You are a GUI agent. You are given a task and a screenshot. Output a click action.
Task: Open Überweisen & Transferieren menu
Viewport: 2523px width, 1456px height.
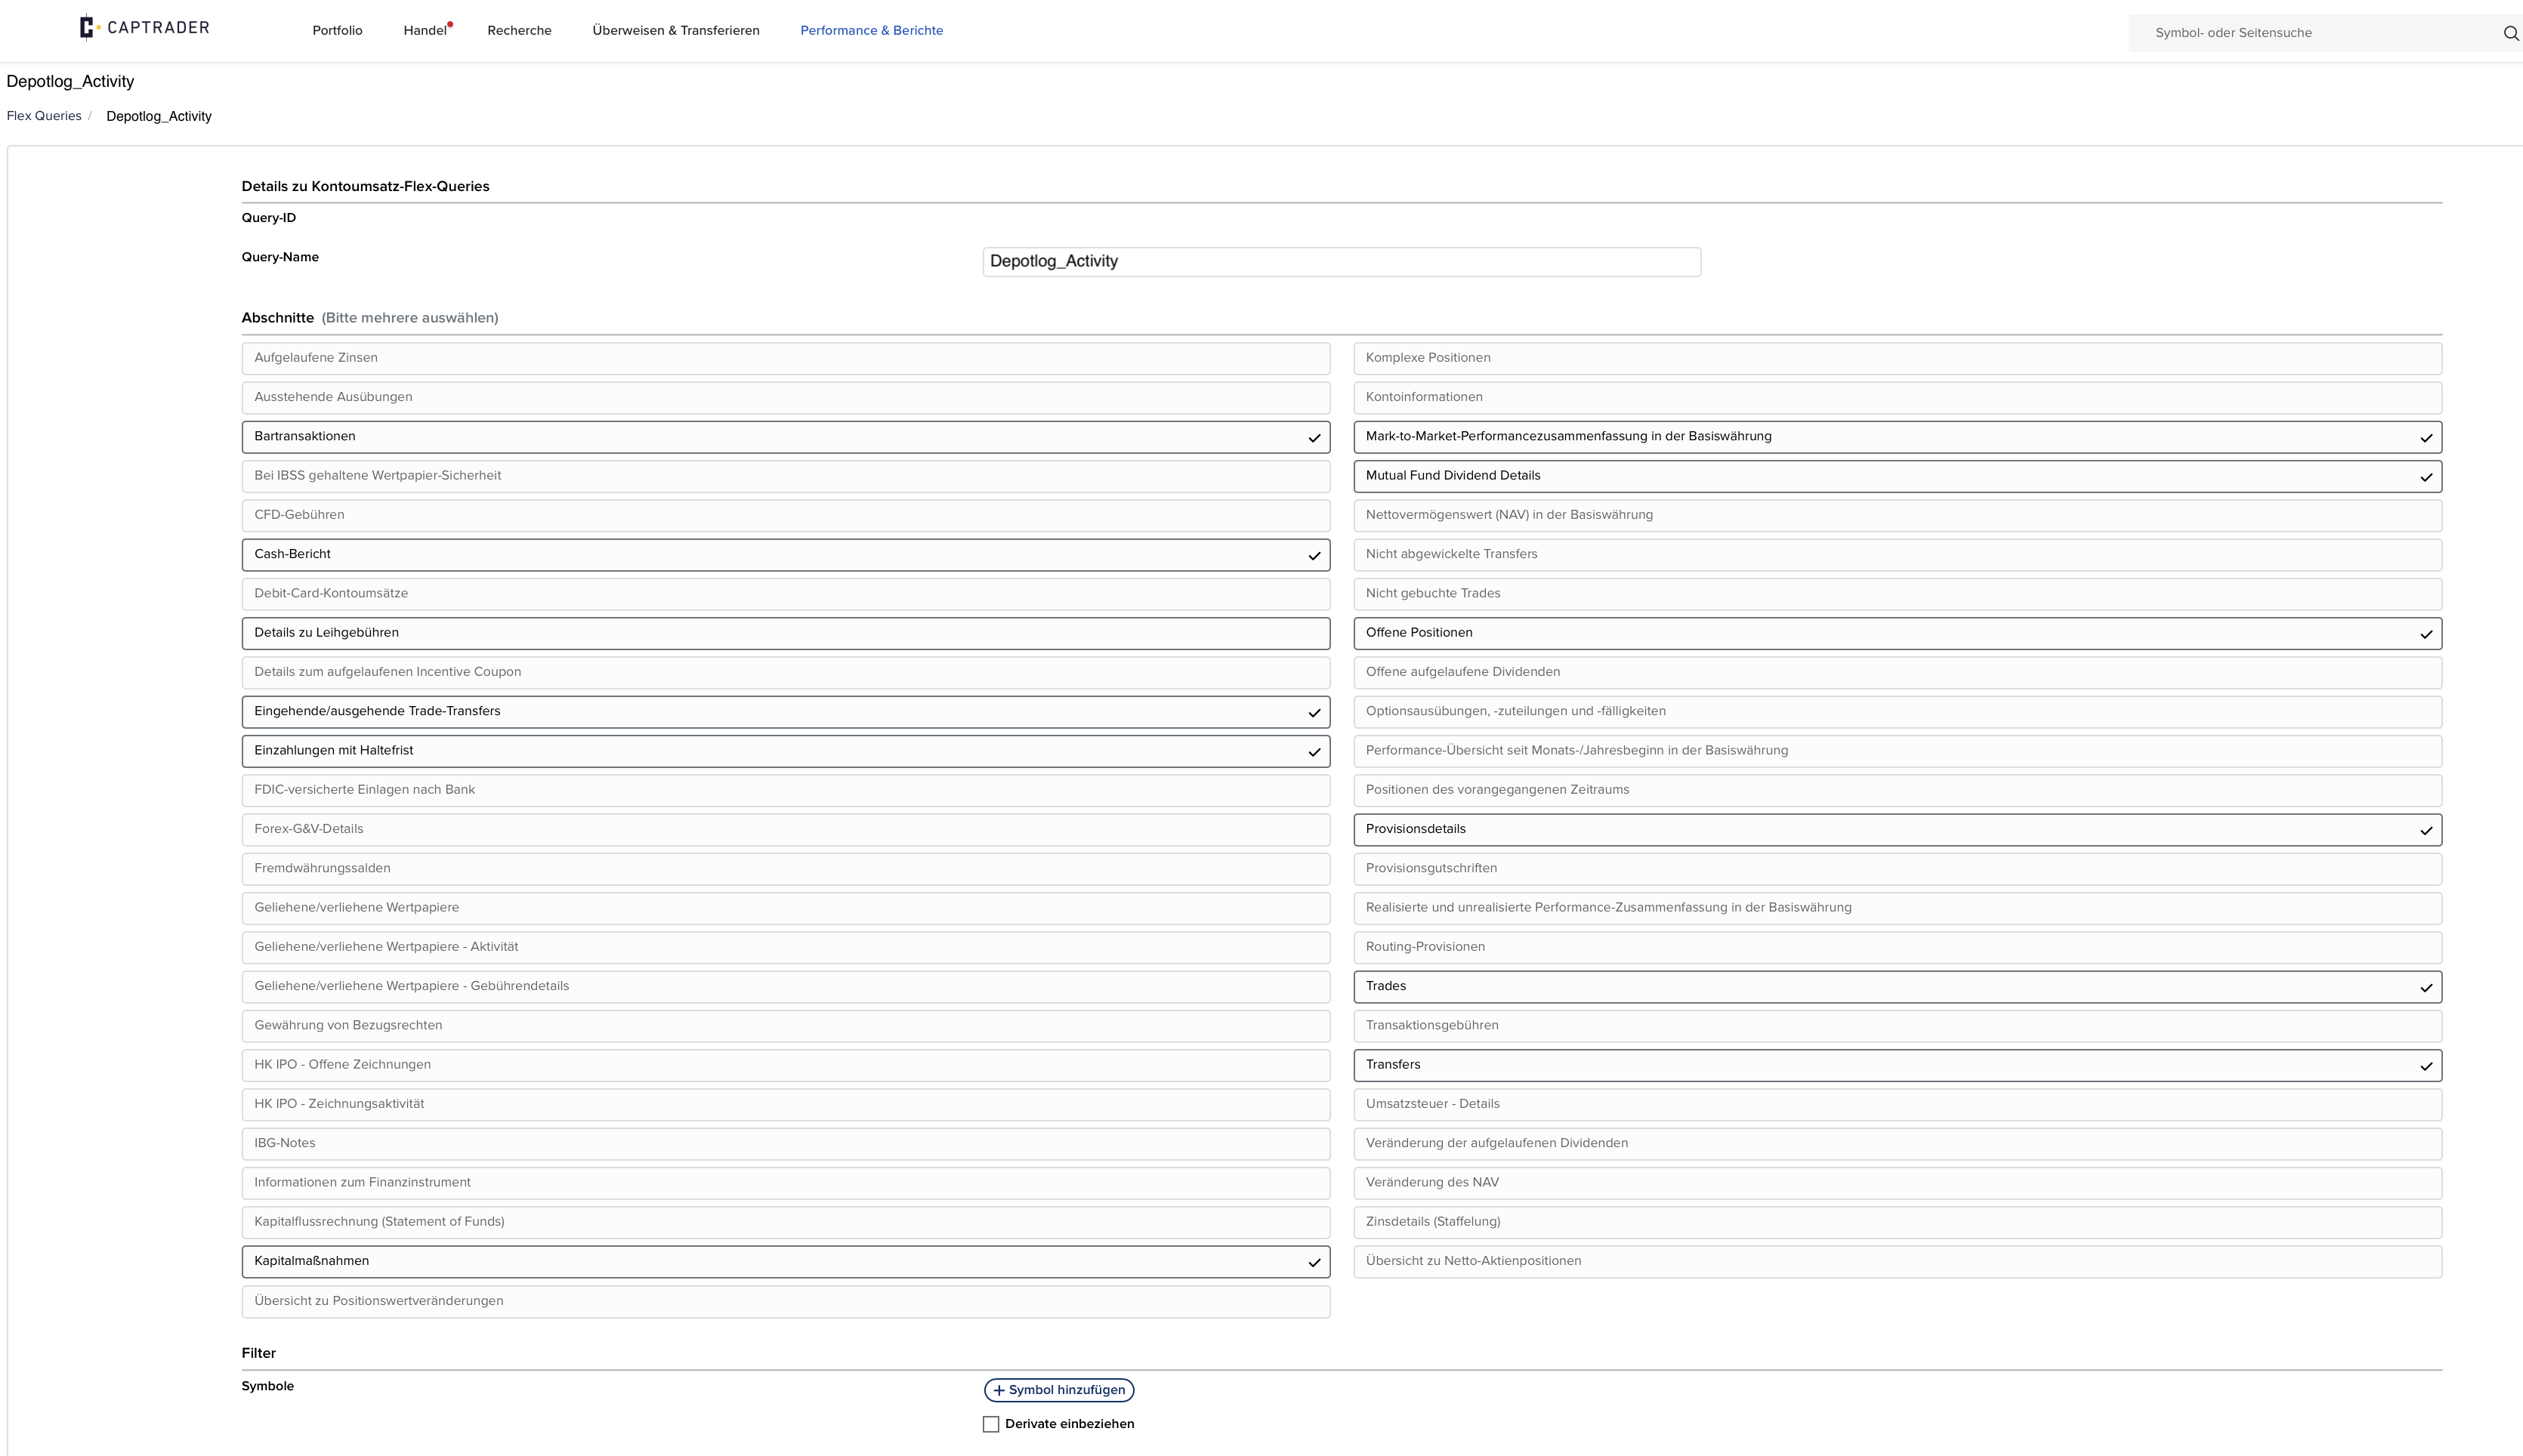pos(676,31)
